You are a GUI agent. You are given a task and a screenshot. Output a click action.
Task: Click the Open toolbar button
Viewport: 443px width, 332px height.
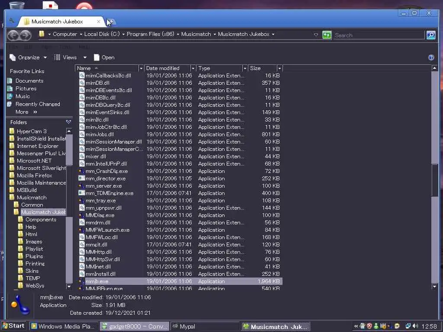pos(104,57)
